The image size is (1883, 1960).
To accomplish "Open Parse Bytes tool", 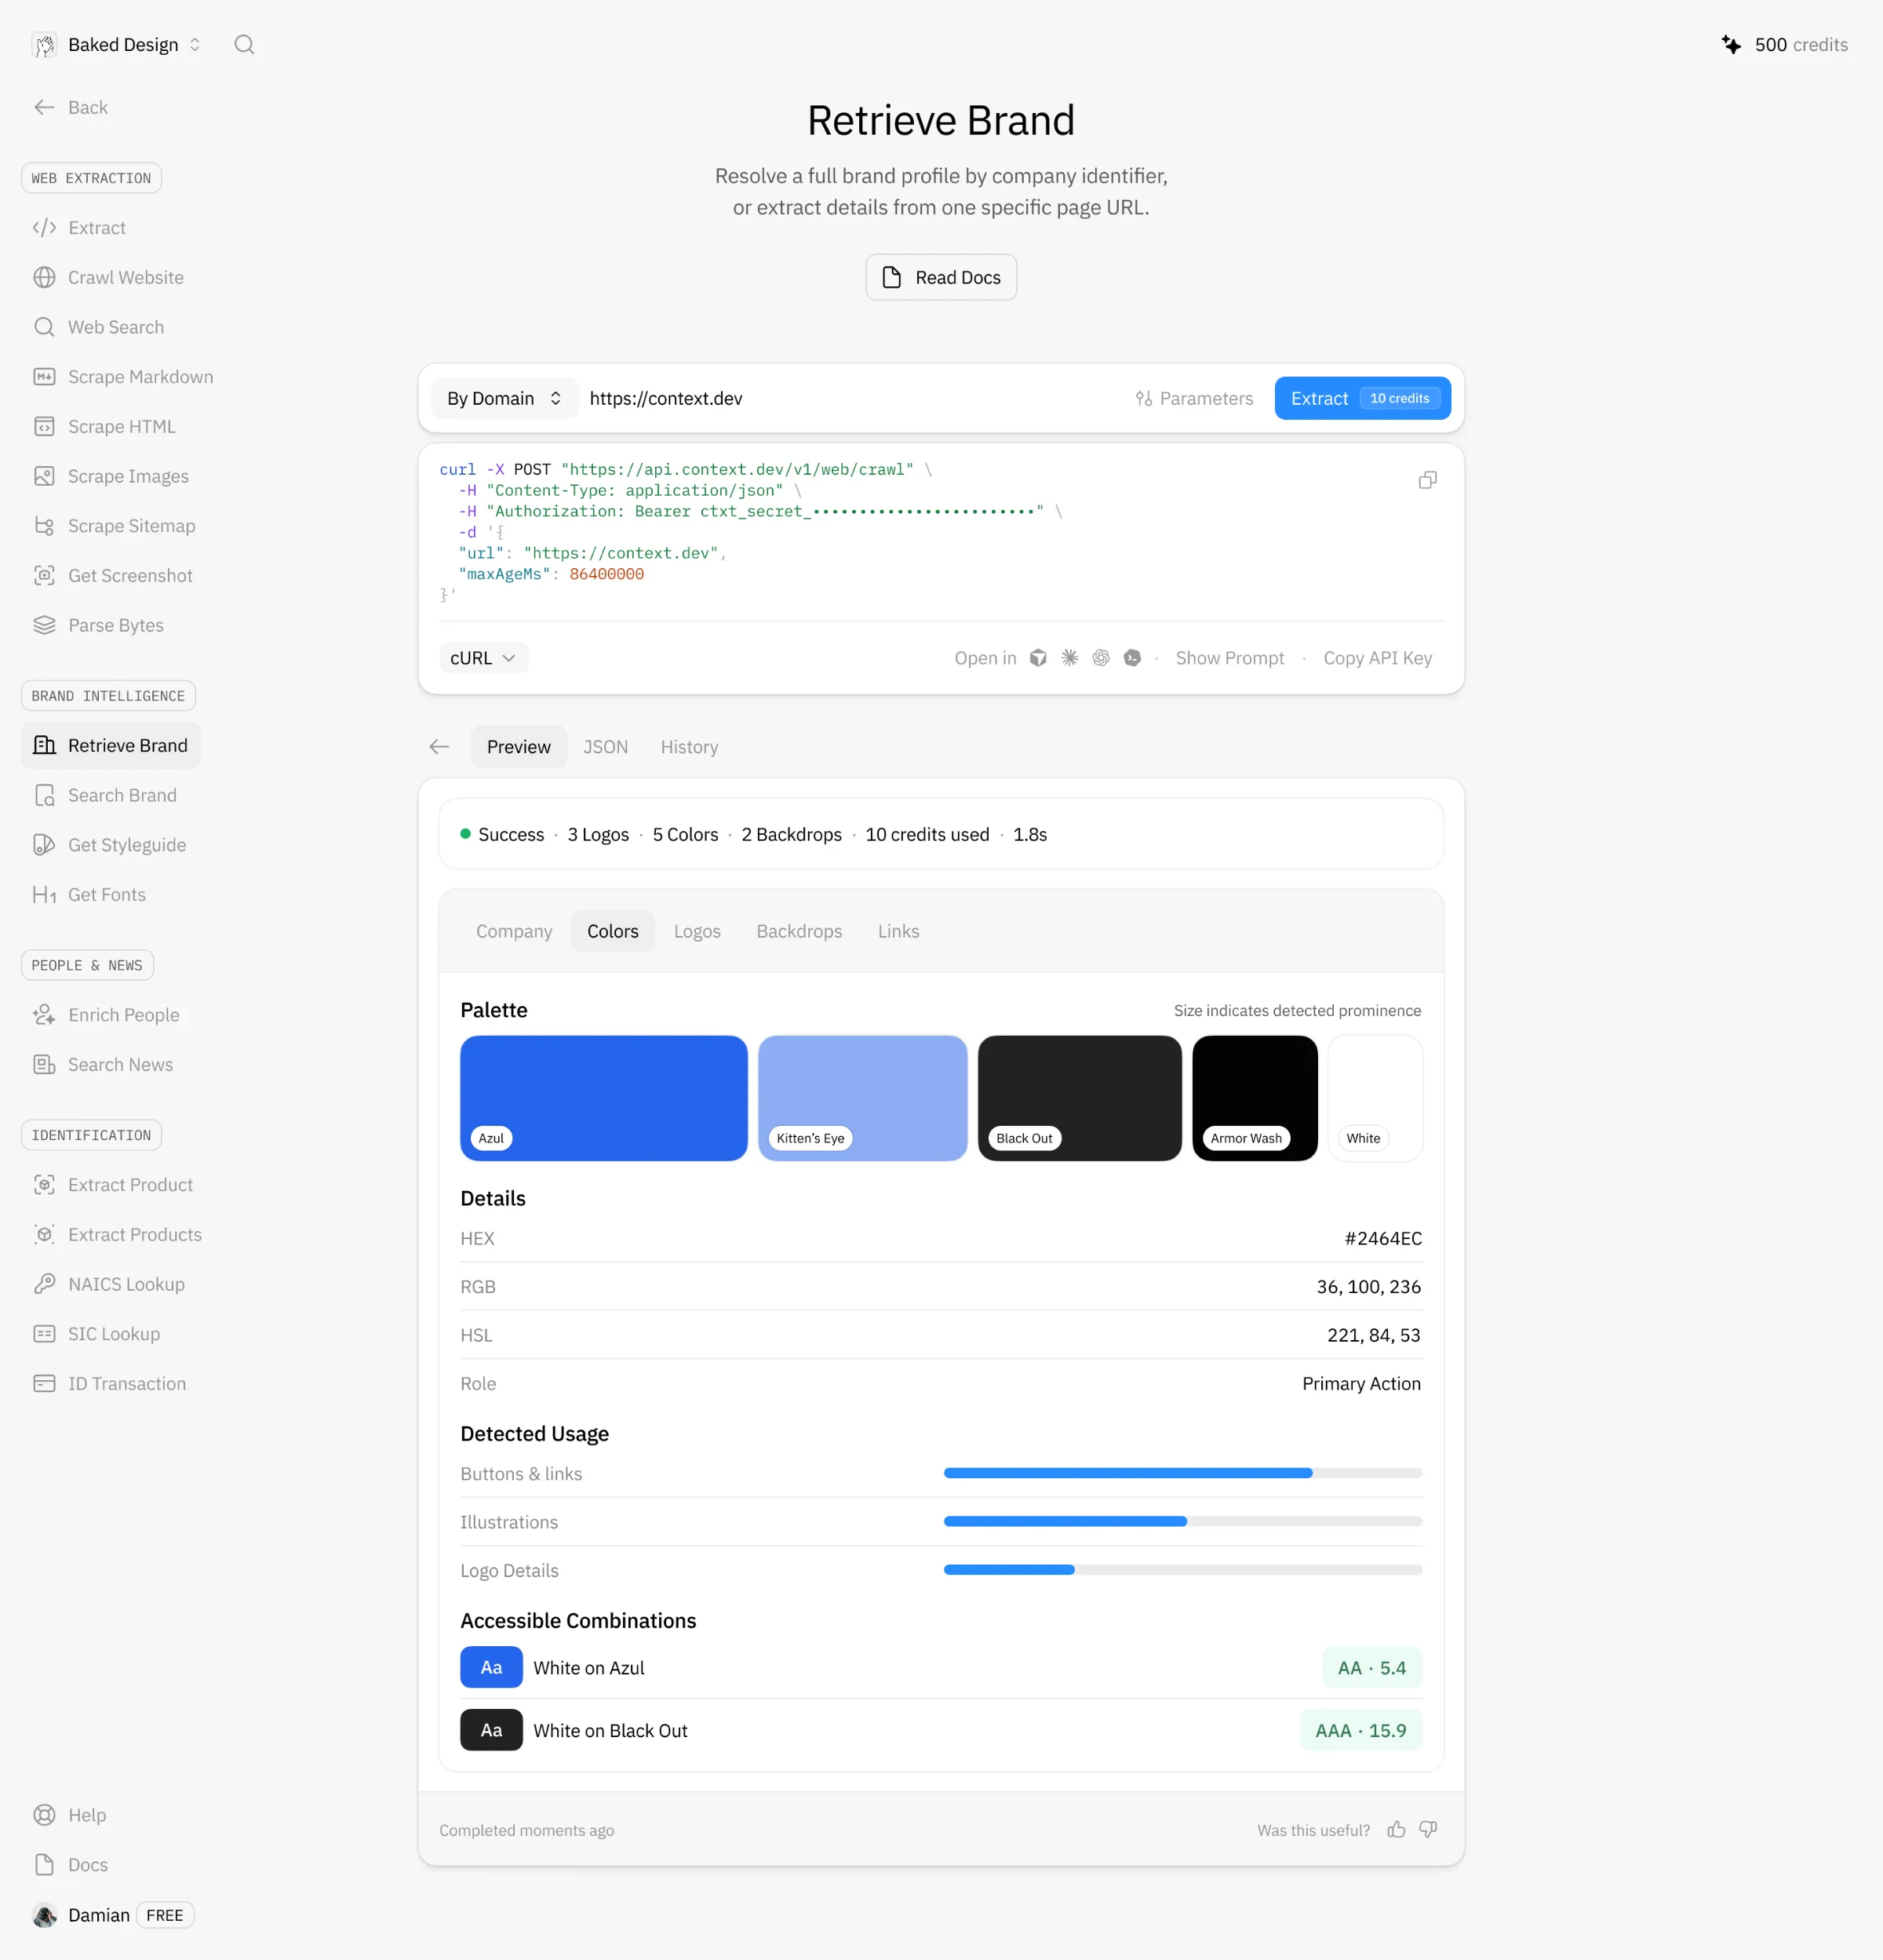I will (98, 625).
